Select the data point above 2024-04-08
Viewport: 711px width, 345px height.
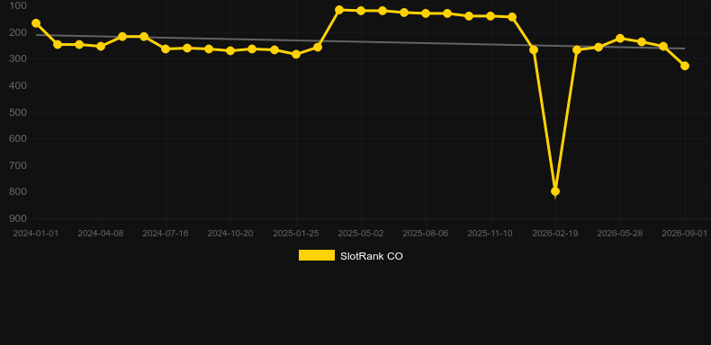tap(101, 46)
